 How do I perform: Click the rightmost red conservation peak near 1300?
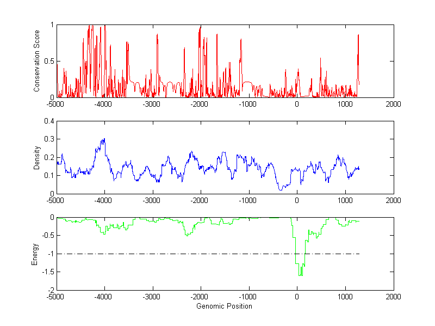[358, 36]
